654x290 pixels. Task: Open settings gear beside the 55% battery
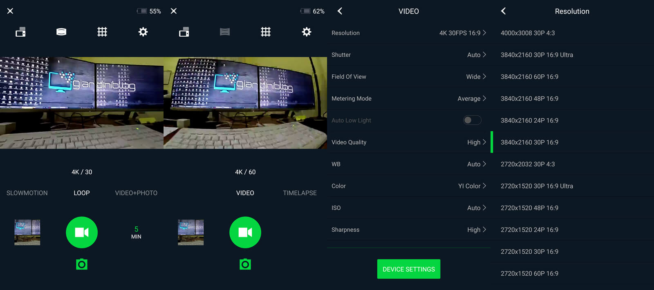point(143,32)
